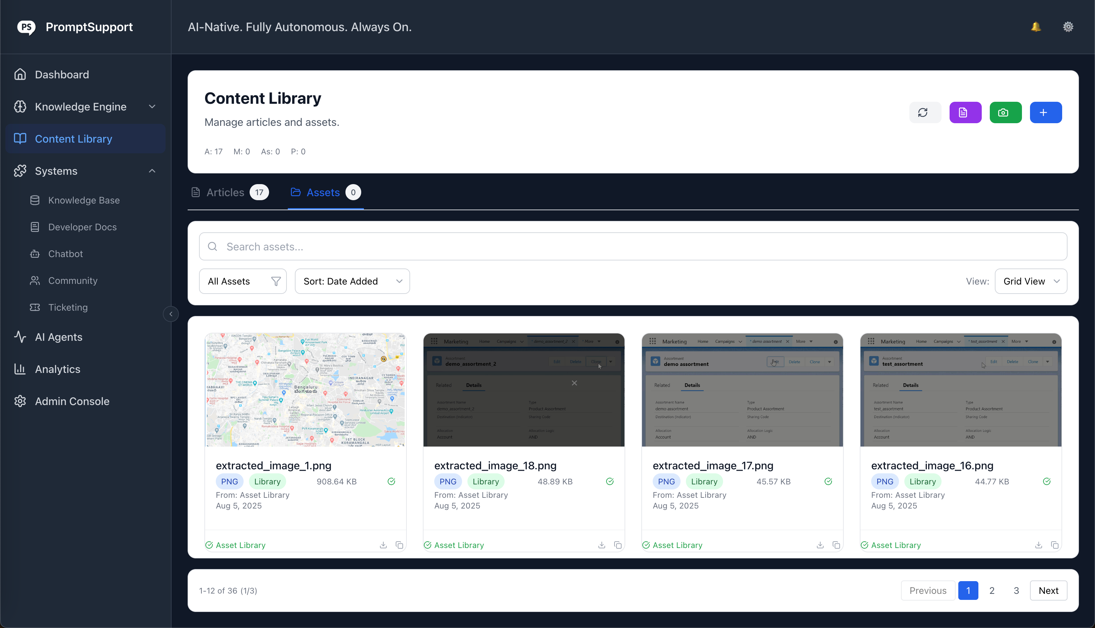Select the Ticketing system icon
Image resolution: width=1095 pixels, height=628 pixels.
(35, 307)
